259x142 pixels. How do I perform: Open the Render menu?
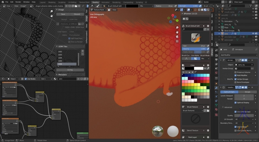click(18, 2)
